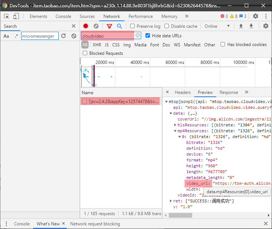Filter requests by Media type
Image resolution: width=272 pixels, height=229 pixels.
[140, 45]
